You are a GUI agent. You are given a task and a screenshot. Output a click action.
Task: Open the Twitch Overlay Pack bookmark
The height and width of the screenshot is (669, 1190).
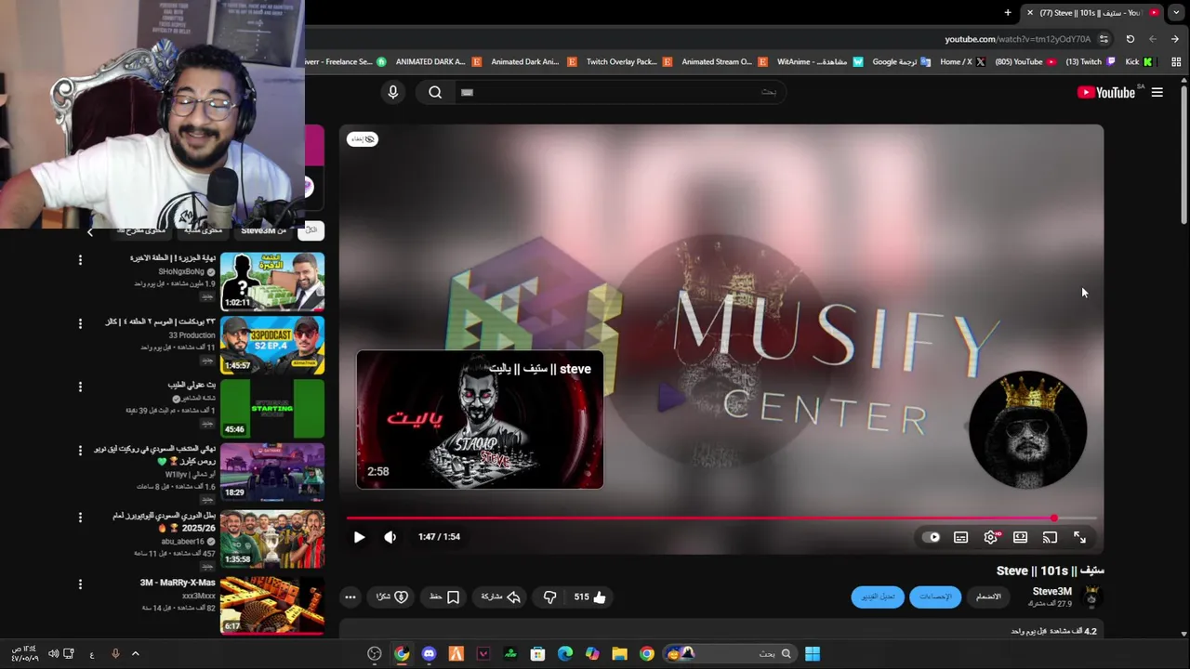[x=628, y=62]
